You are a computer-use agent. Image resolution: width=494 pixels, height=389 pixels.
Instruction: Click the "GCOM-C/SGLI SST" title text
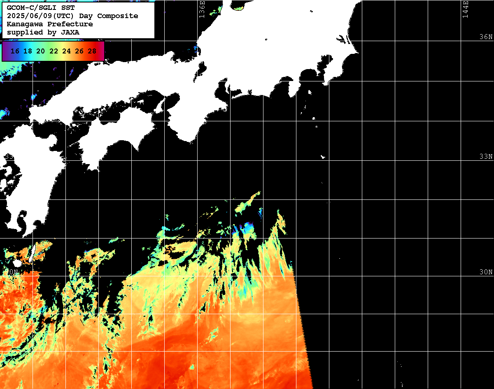[x=41, y=8]
